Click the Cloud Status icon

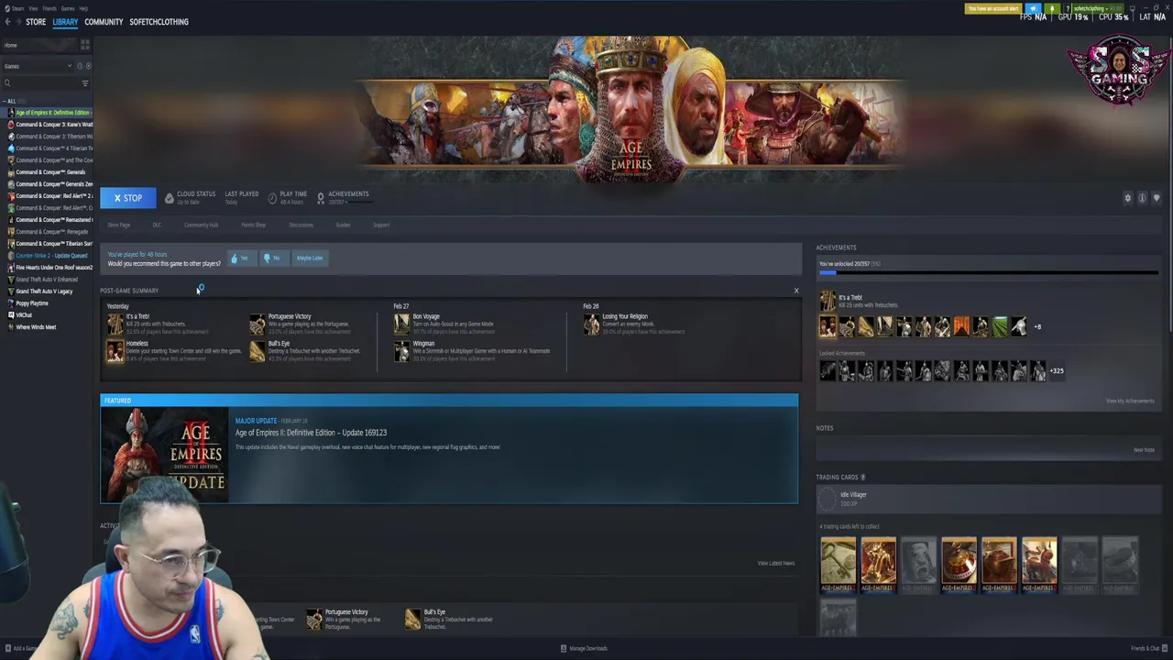(x=170, y=198)
